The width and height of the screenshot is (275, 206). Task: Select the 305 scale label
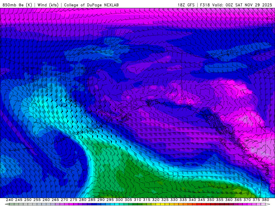coord(128,200)
